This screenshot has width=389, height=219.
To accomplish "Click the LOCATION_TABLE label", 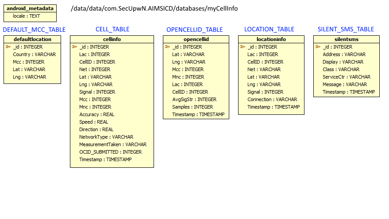I will coord(269,29).
